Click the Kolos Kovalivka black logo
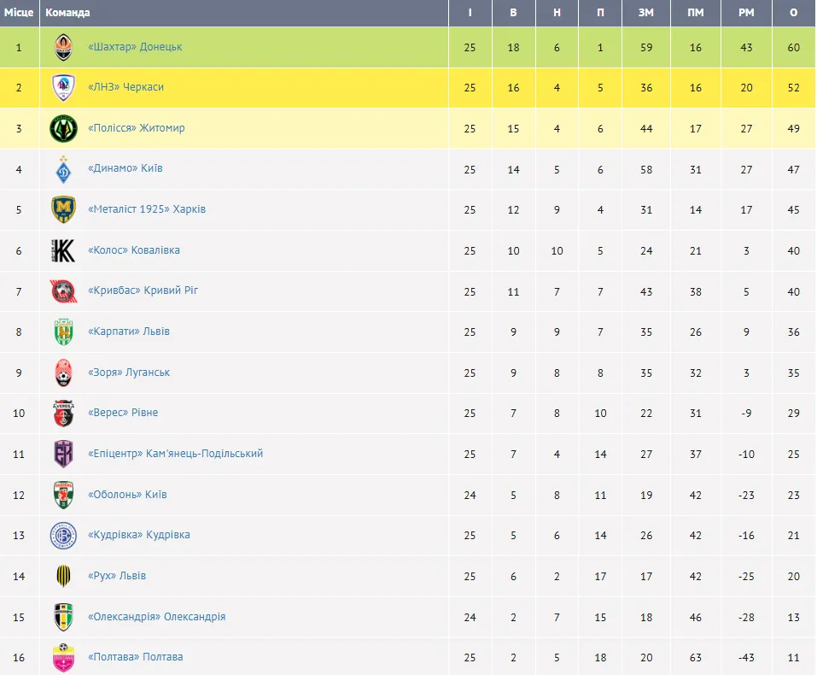The height and width of the screenshot is (675, 817). (x=63, y=250)
